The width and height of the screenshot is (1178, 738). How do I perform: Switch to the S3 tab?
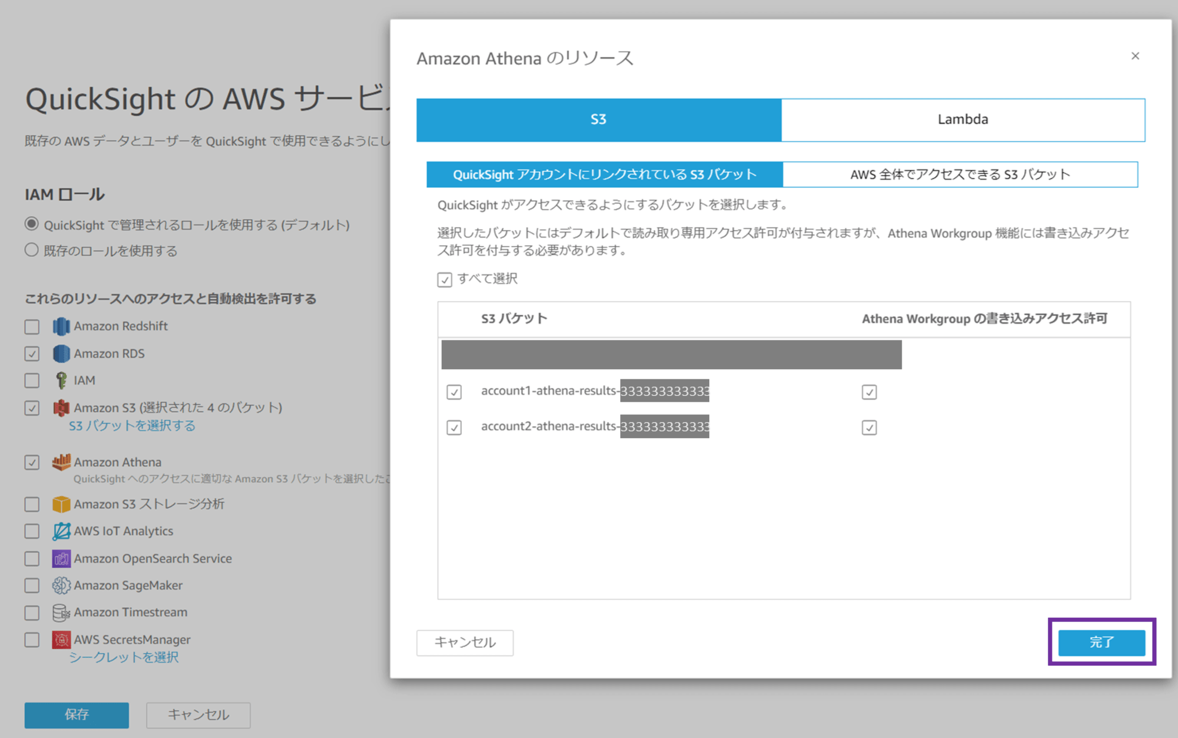(x=599, y=120)
